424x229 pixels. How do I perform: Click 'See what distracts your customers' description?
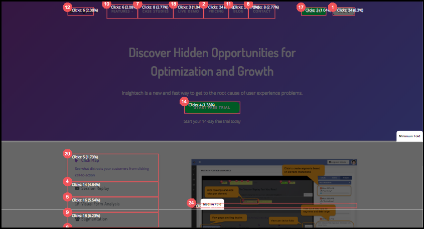click(x=112, y=172)
